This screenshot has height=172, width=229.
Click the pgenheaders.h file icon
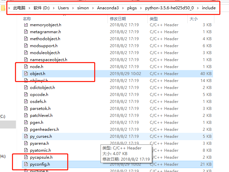pyautogui.click(x=26, y=129)
